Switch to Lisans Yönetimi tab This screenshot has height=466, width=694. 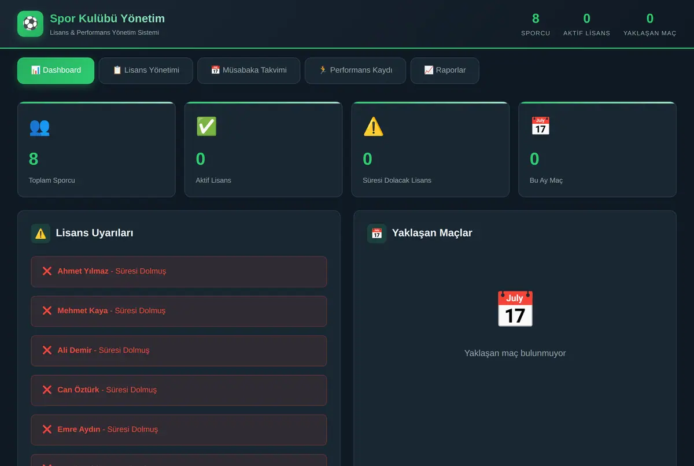pos(146,71)
